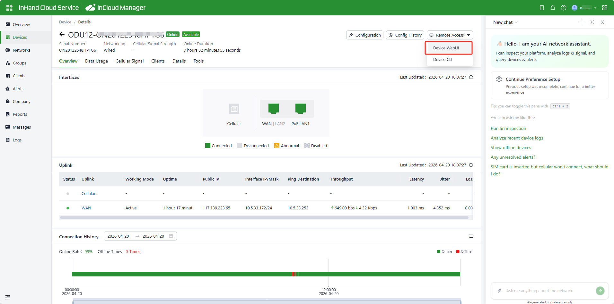Refresh the Interfaces section
The height and width of the screenshot is (304, 614).
471,77
